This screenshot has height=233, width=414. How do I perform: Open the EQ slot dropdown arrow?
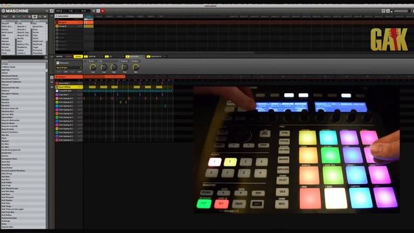pos(124,56)
